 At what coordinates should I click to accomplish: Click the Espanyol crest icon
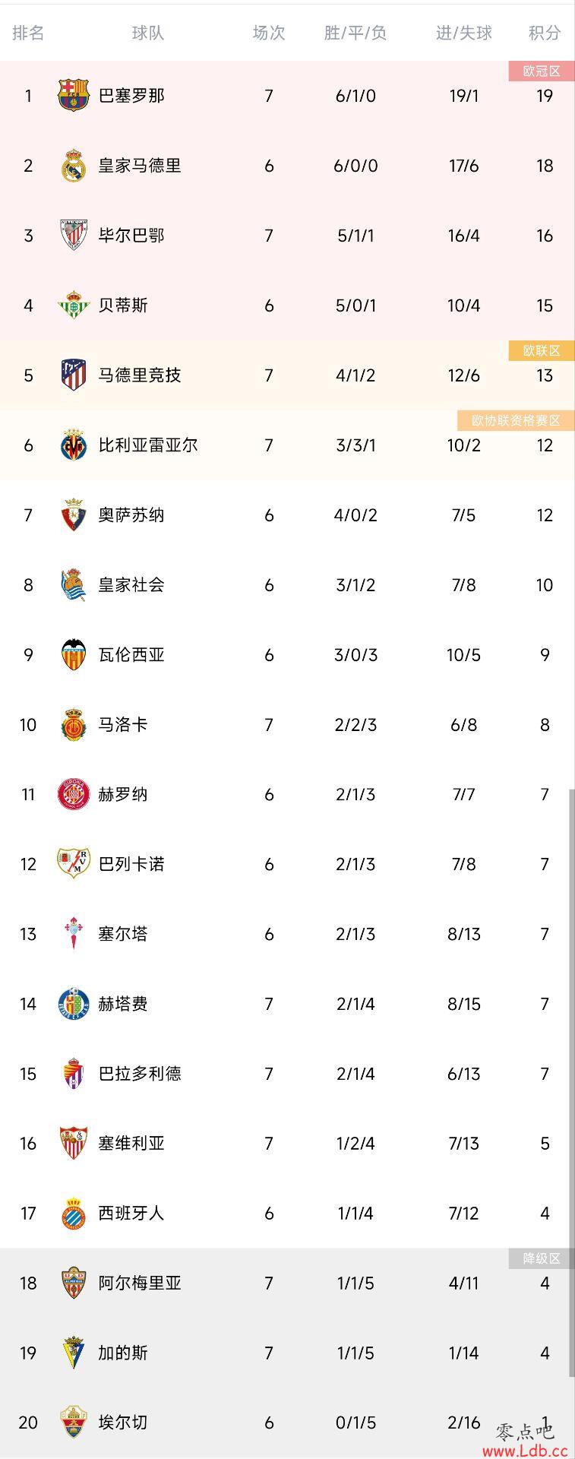74,1214
